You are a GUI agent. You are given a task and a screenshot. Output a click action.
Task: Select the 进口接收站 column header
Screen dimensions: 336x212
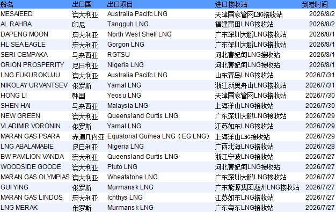(x=231, y=4)
